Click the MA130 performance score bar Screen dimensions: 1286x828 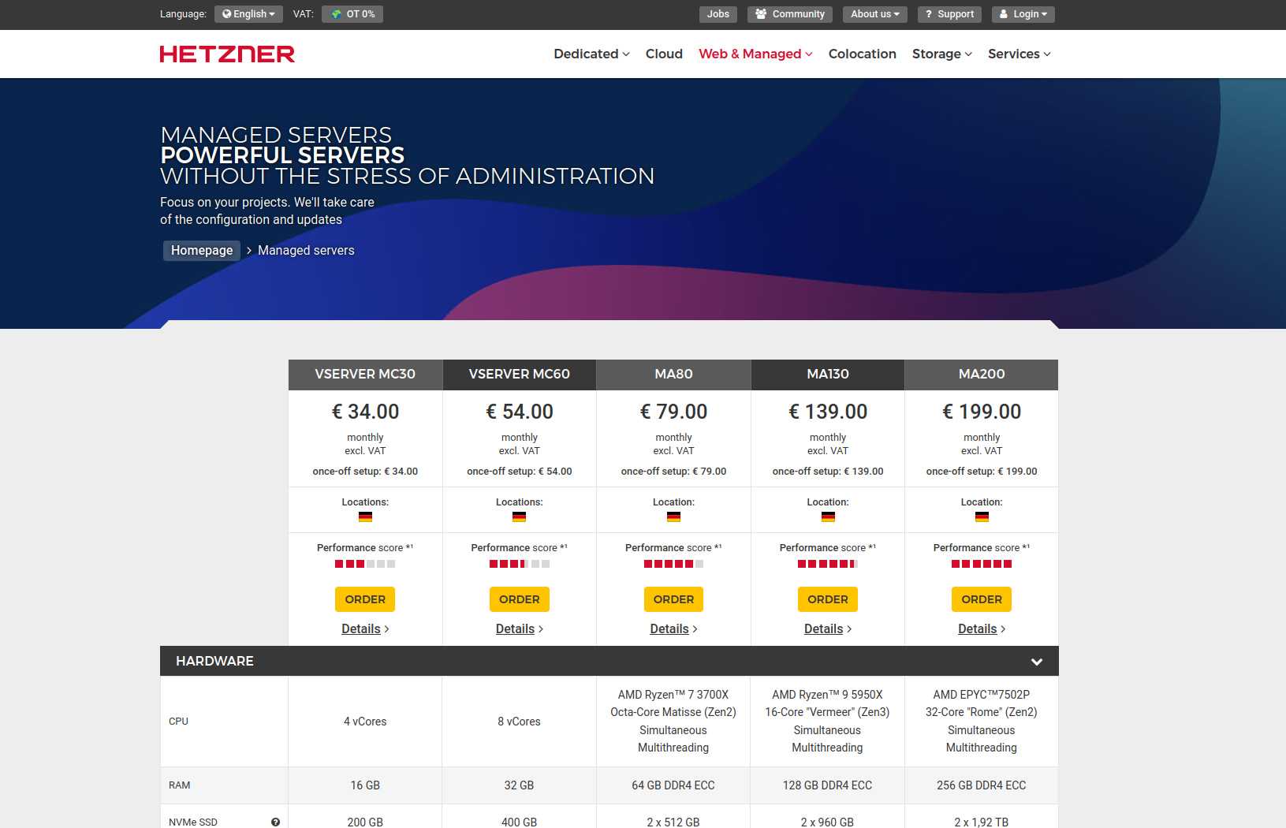tap(827, 563)
